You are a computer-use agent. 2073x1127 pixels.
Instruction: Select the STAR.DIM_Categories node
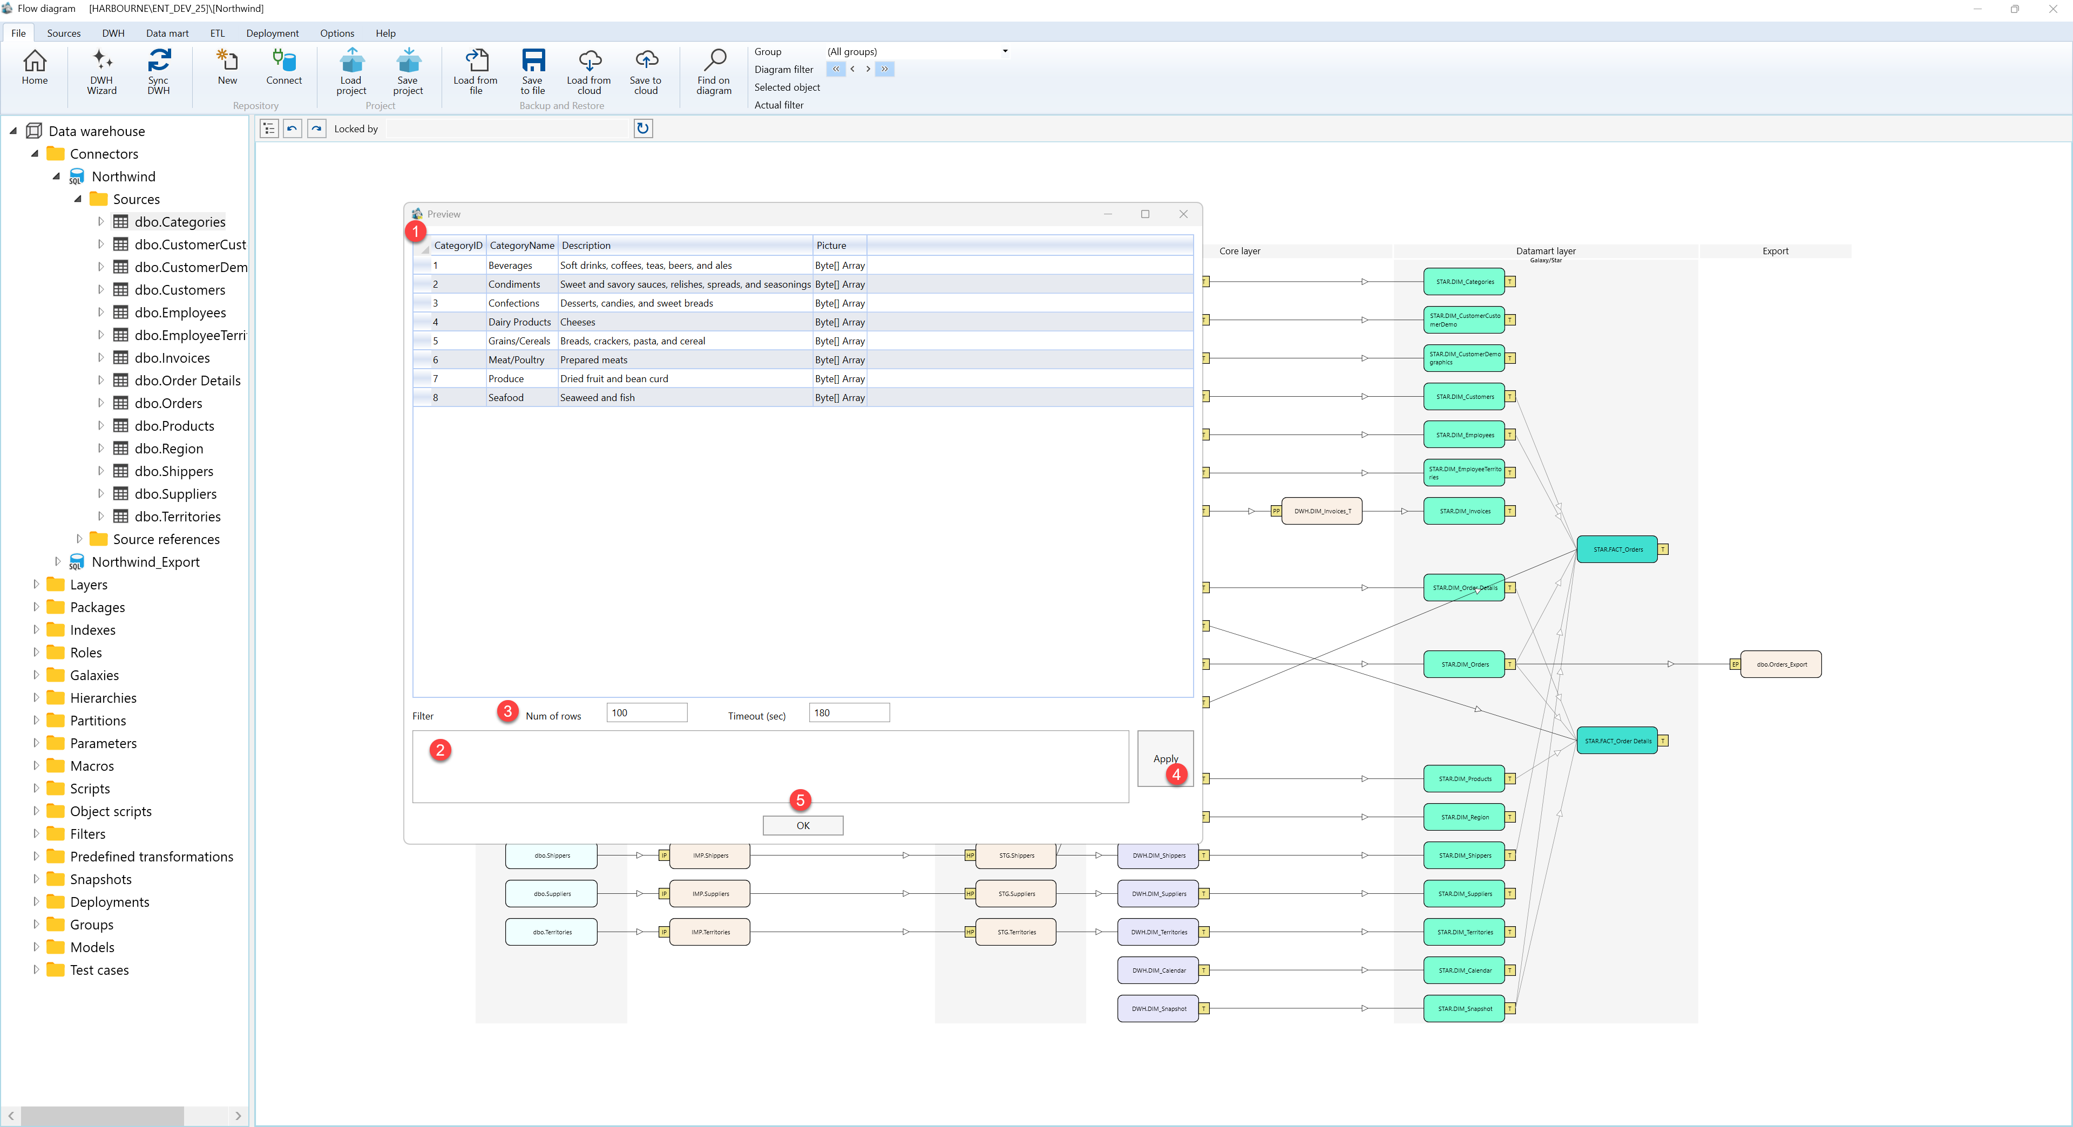(1464, 282)
